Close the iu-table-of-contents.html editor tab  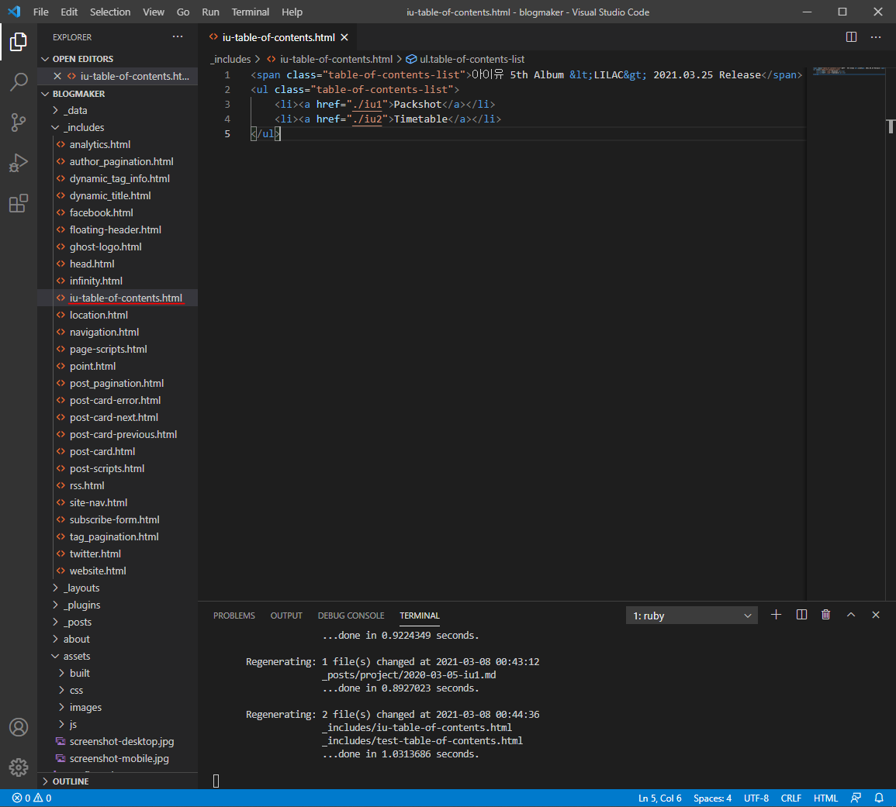(344, 37)
